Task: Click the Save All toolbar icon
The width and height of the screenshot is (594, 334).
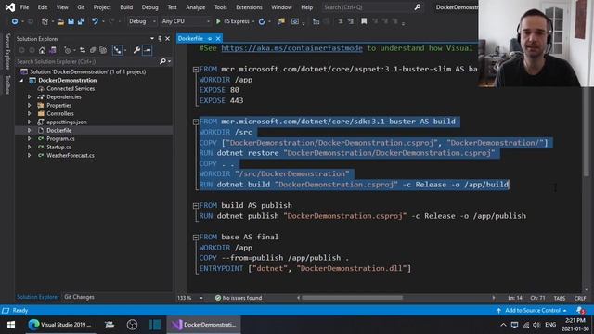Action: pos(81,21)
